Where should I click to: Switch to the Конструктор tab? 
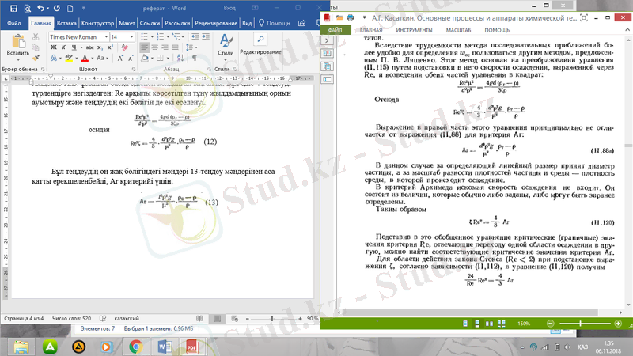(x=97, y=24)
